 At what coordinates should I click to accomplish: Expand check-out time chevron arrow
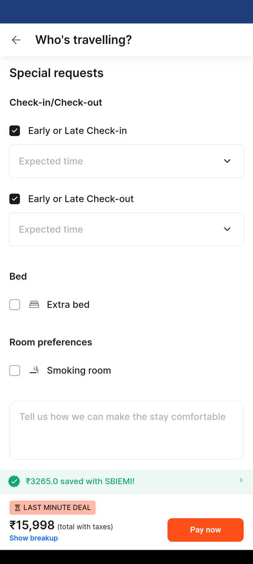pos(227,229)
